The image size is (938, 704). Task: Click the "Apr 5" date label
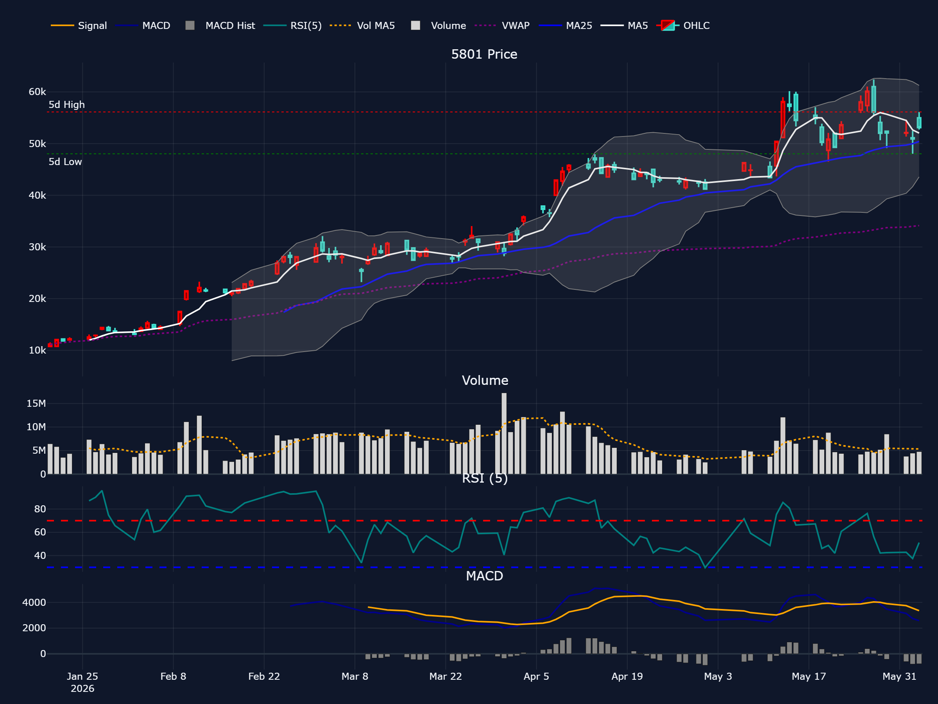point(536,676)
